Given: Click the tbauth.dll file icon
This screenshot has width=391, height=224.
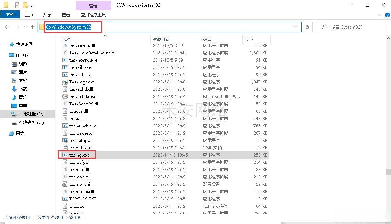Looking at the screenshot, I should point(65,111).
